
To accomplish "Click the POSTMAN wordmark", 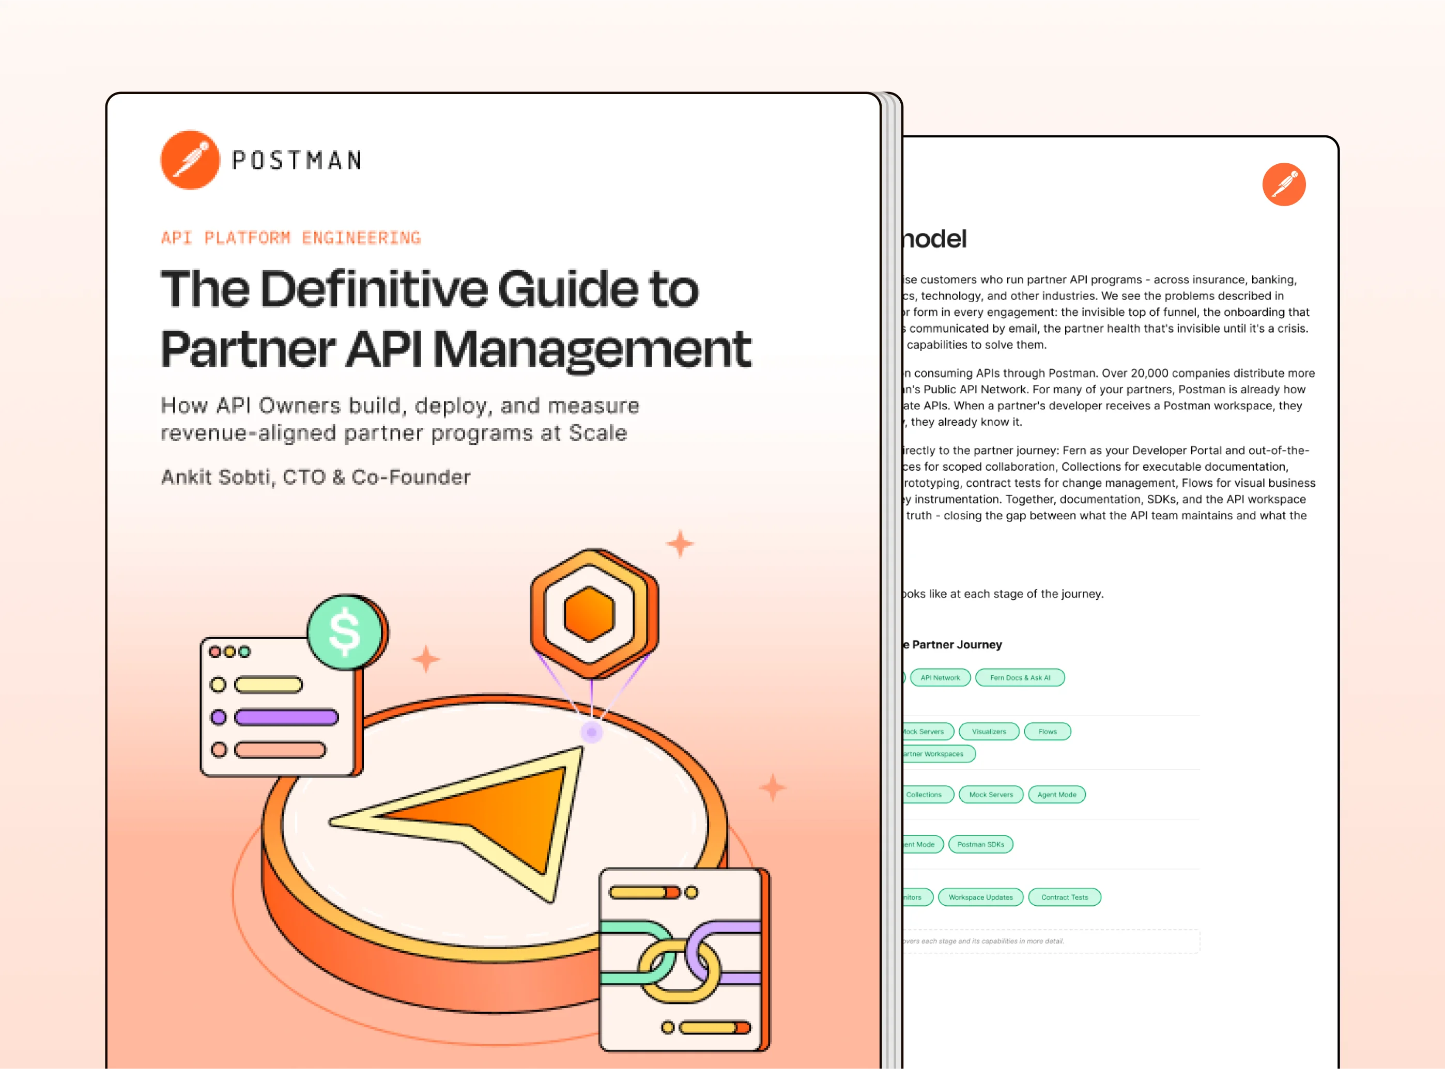I will coord(297,161).
